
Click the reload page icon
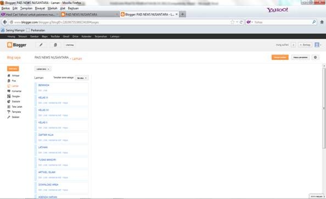click(241, 22)
